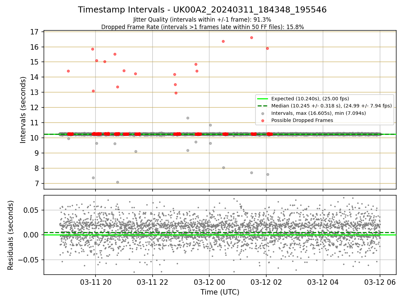Screen dimensions: 405x304
Task: Click the '03-12 04' x-axis tick label
Action: 323,282
